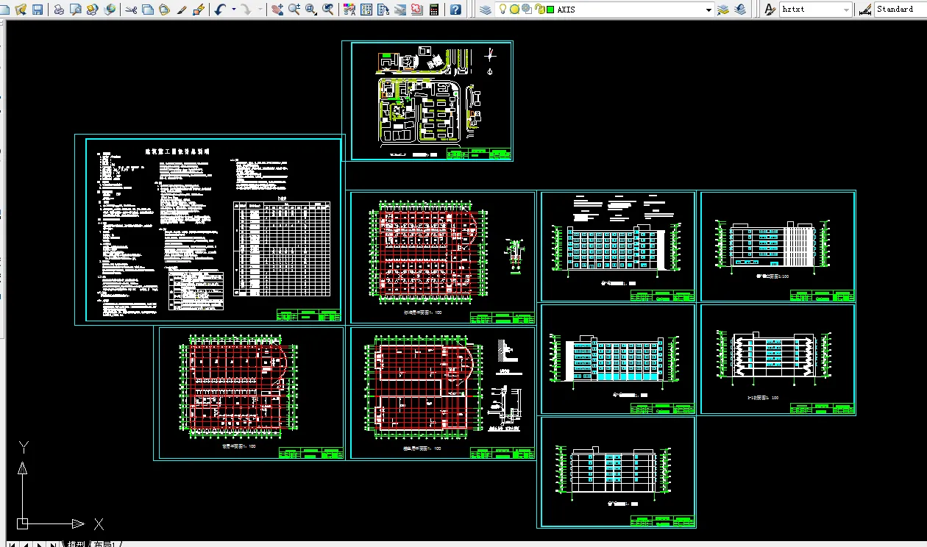This screenshot has width=927, height=547.
Task: Undo the last action with blue arrow
Action: point(221,10)
